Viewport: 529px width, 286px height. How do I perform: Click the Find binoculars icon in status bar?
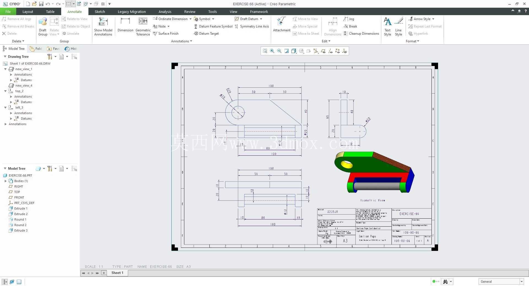[x=445, y=281]
